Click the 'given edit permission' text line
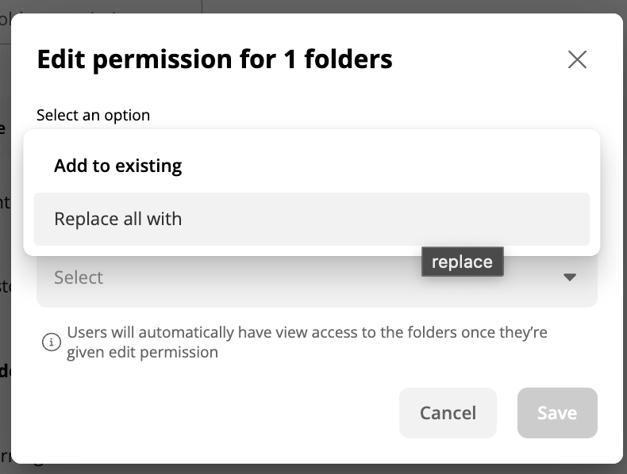The height and width of the screenshot is (474, 627). click(142, 352)
